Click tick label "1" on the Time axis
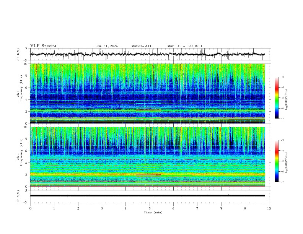The height and width of the screenshot is (234, 303). [x=54, y=208]
